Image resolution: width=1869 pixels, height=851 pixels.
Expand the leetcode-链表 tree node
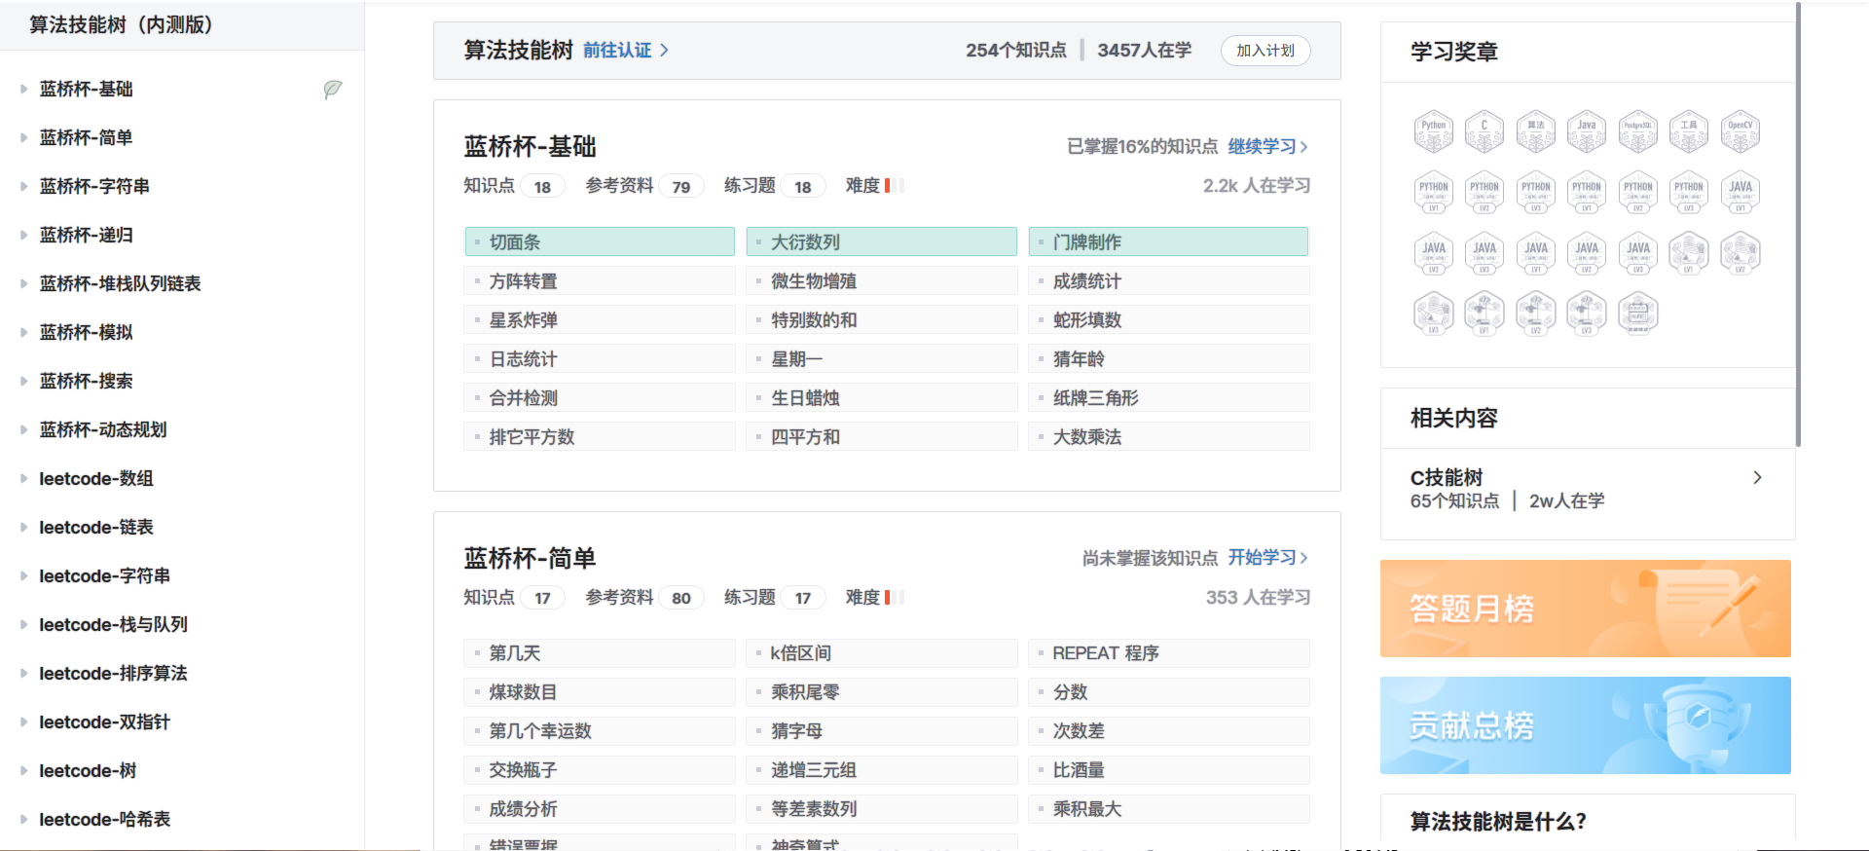[x=23, y=528]
